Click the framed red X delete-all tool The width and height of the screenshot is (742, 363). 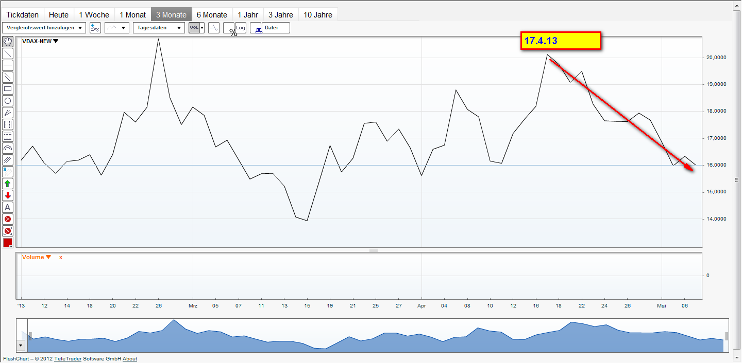(x=8, y=231)
